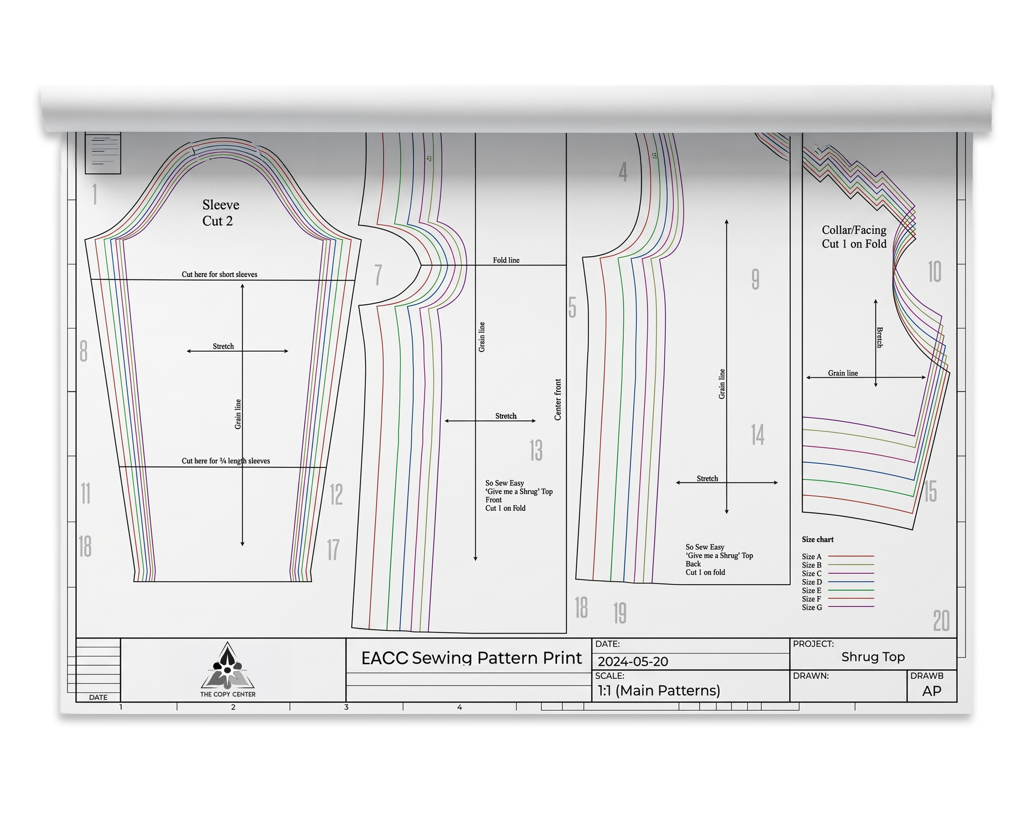Viewport: 1033px width, 814px height.
Task: Click page number 4 on the back piece
Action: pos(623,171)
